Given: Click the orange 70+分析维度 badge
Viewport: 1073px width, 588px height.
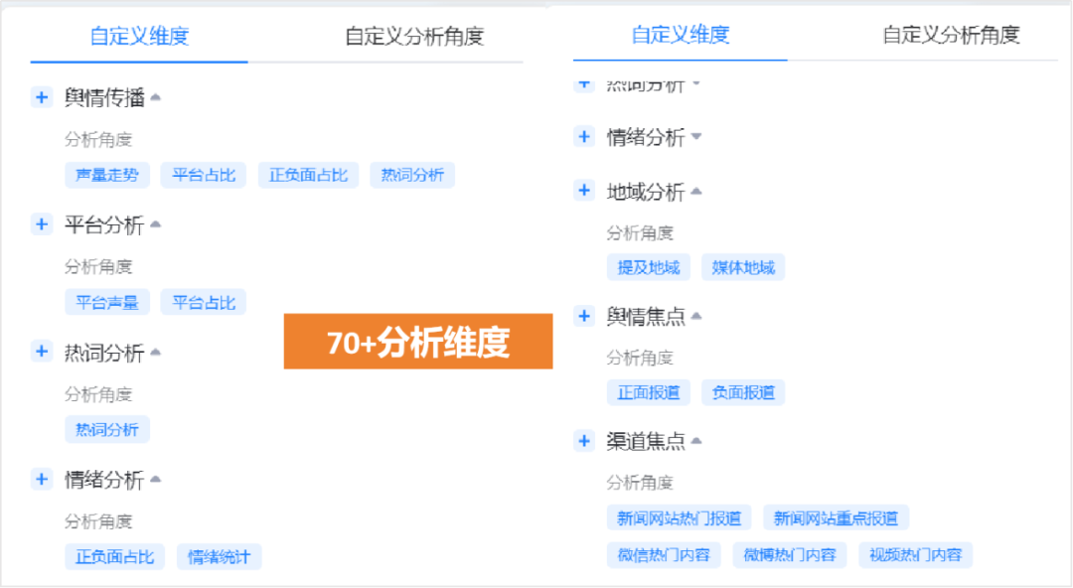Looking at the screenshot, I should [417, 341].
